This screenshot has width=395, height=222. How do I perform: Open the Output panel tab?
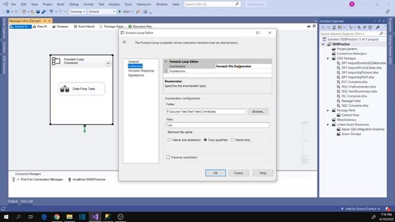13,202
